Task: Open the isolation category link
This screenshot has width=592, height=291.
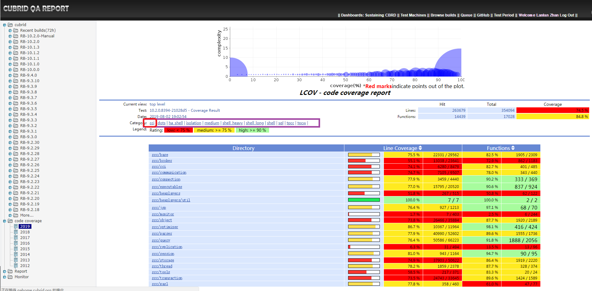Action: [193, 123]
